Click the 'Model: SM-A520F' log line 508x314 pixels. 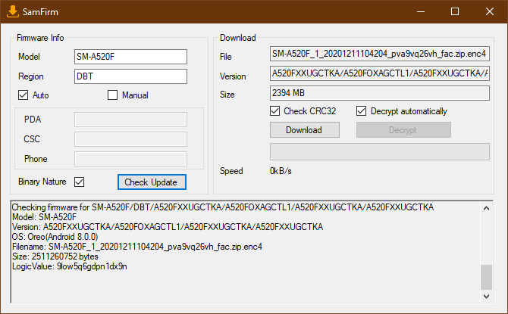pos(44,217)
